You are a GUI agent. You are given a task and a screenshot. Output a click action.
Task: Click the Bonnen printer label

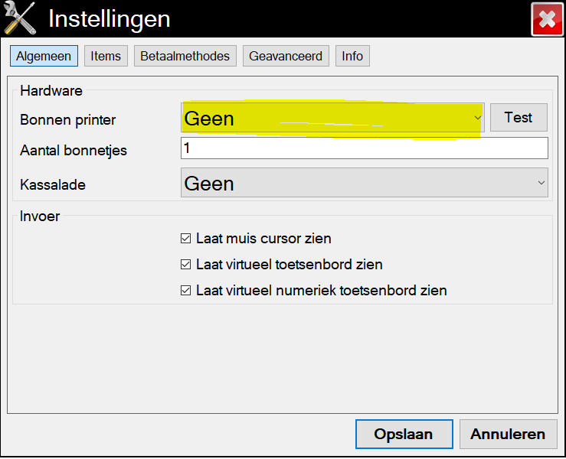point(68,120)
